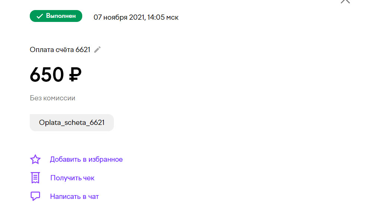This screenshot has height=213, width=371.
Task: Click the "Без комиссии" note
Action: [x=52, y=98]
